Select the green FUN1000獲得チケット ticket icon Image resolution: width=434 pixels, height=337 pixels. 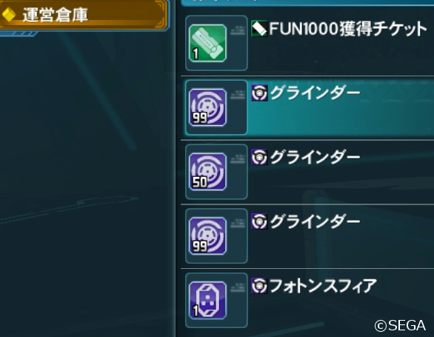(207, 43)
